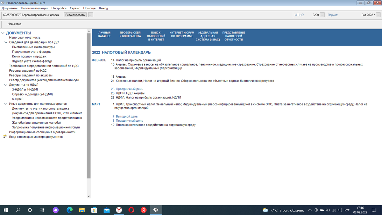
Task: Open Полученные счета-фактуры
Action: pyautogui.click(x=32, y=52)
